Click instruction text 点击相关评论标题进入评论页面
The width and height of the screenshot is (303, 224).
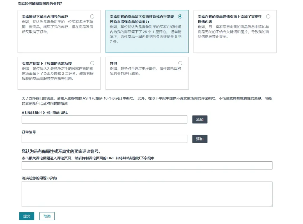point(88,158)
